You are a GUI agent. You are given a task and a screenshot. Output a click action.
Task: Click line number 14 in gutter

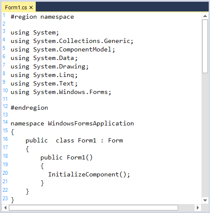pyautogui.click(x=5, y=122)
